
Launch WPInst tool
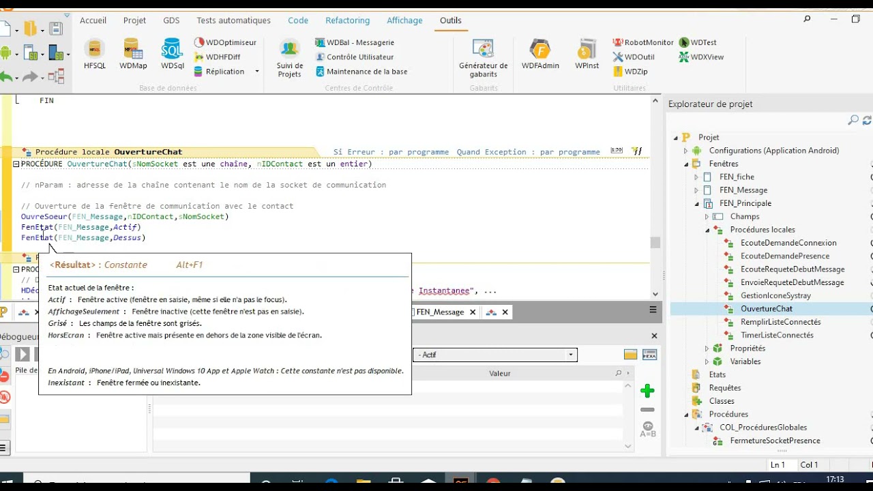587,55
